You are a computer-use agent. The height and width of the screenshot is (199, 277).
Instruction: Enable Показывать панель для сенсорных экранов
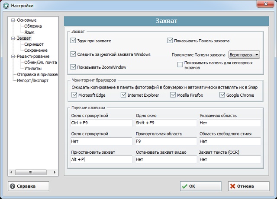pyautogui.click(x=180, y=64)
